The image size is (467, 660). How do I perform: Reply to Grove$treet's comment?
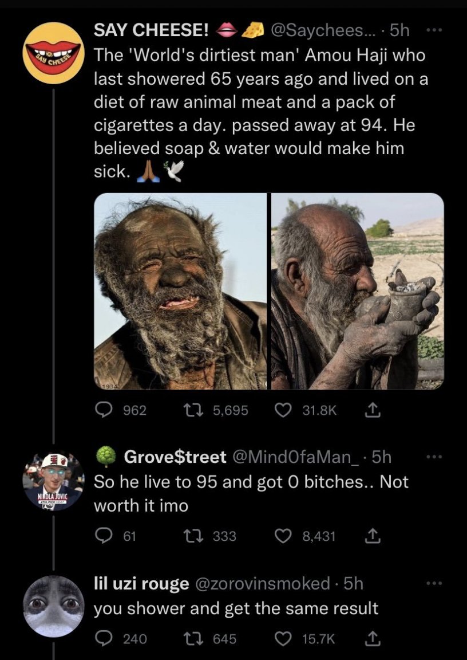coord(103,536)
